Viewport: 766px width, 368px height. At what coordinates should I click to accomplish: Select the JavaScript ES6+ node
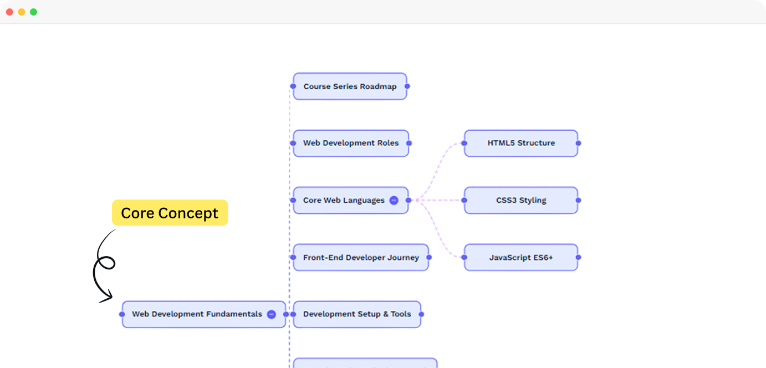pos(521,257)
